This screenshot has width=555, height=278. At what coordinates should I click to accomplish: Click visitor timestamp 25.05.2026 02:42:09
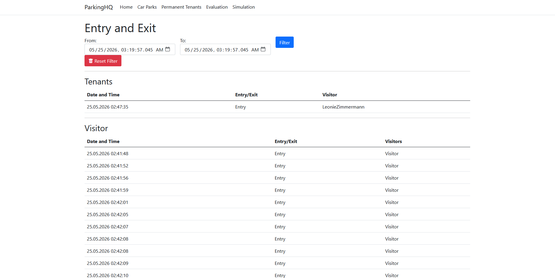107,263
